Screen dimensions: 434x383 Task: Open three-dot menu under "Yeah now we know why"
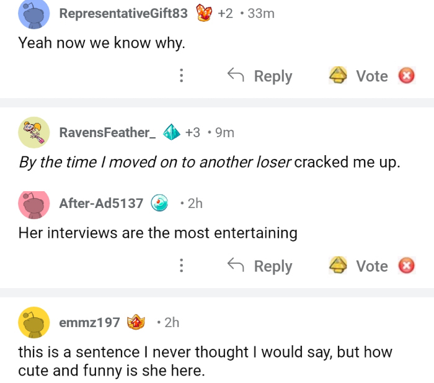pos(181,76)
